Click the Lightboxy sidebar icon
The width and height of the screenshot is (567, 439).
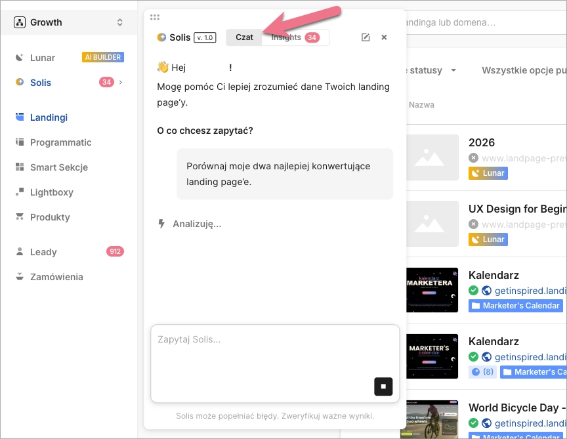[x=20, y=192]
